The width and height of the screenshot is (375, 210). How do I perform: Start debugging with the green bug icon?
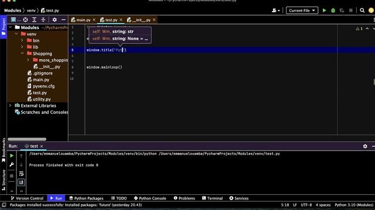point(333,10)
